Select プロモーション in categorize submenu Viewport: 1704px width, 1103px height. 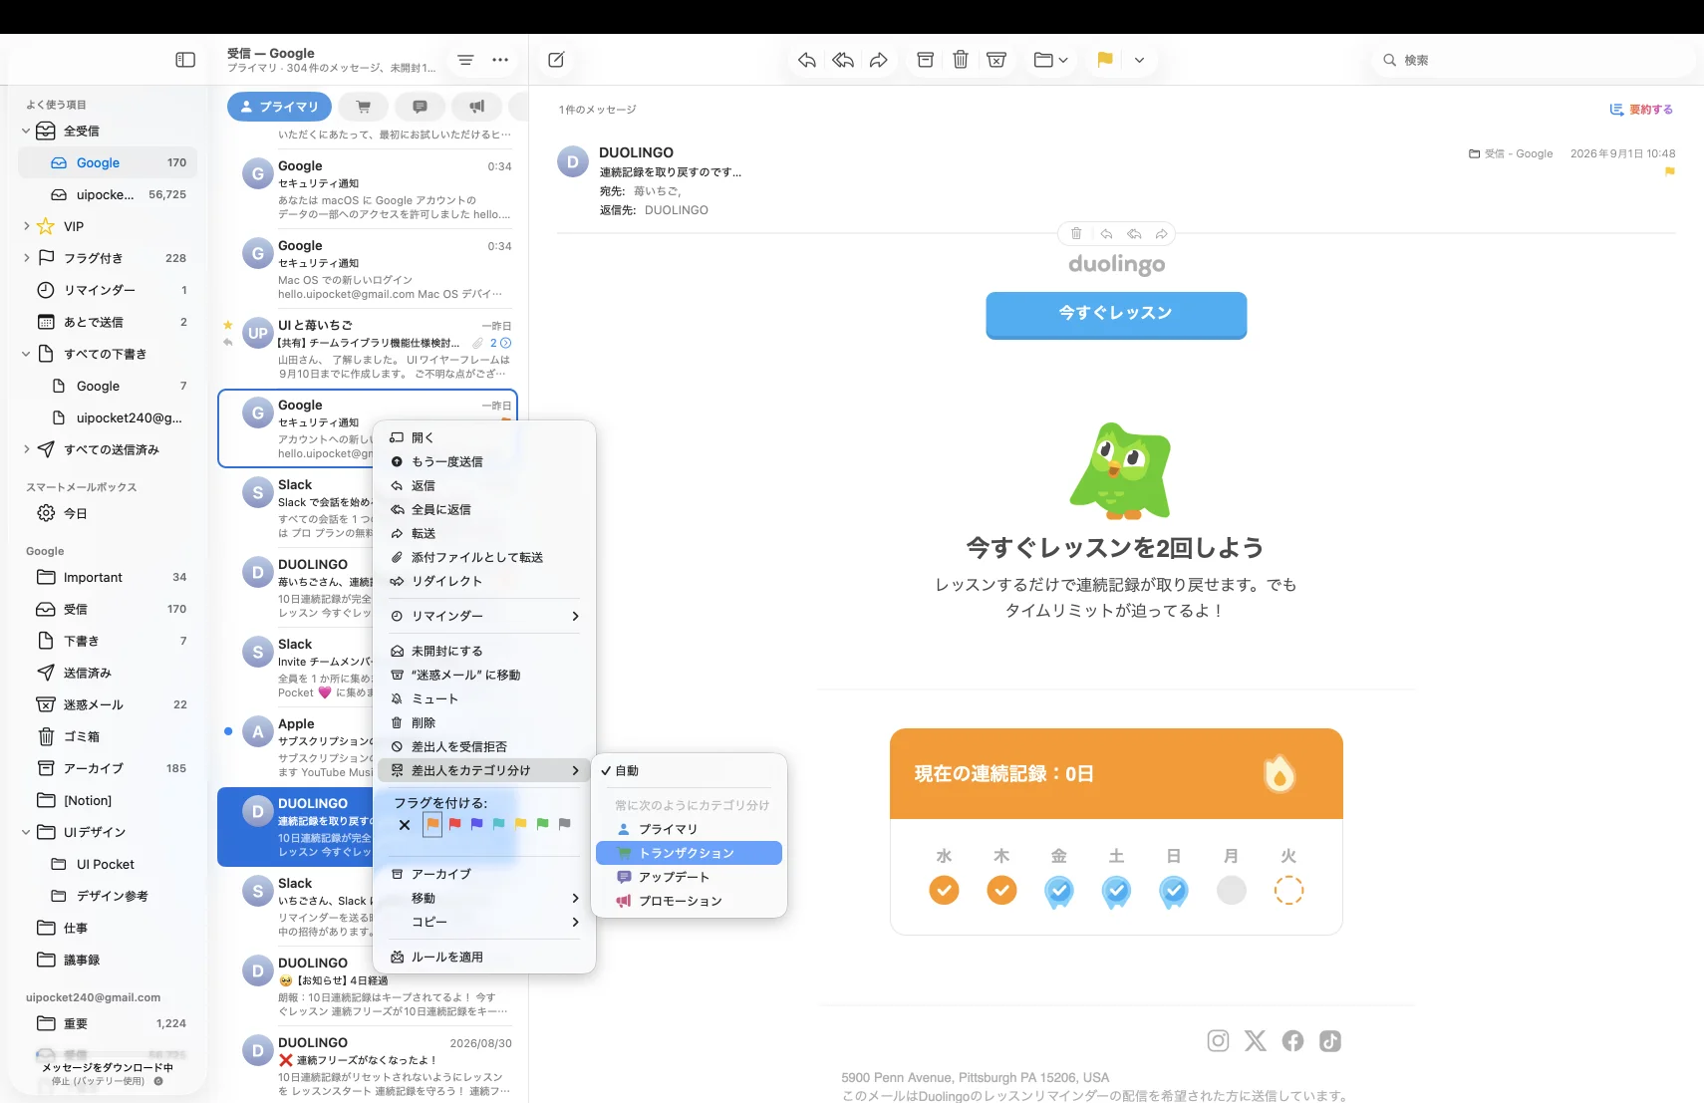tap(689, 901)
